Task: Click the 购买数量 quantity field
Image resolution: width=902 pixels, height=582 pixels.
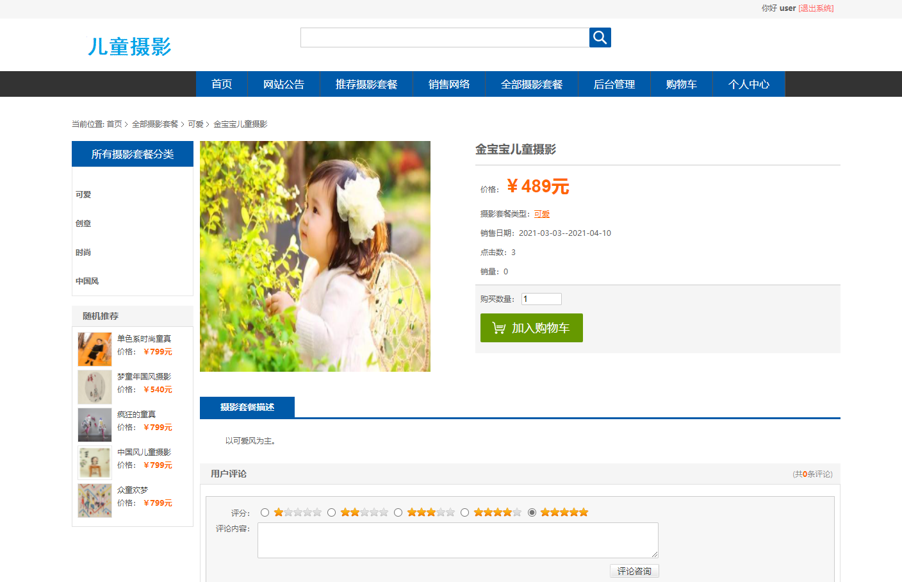Action: coord(541,299)
